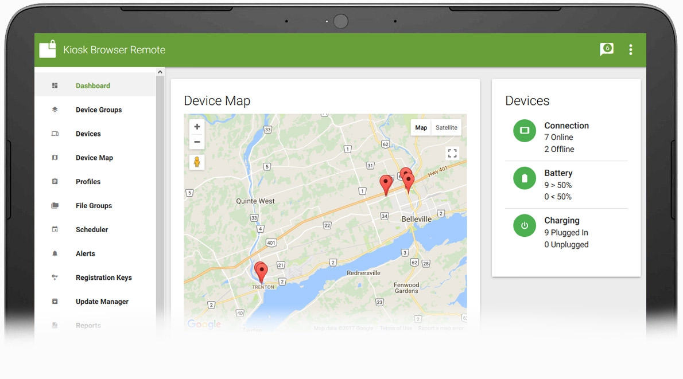Select the left red pin near Belleville

click(386, 185)
